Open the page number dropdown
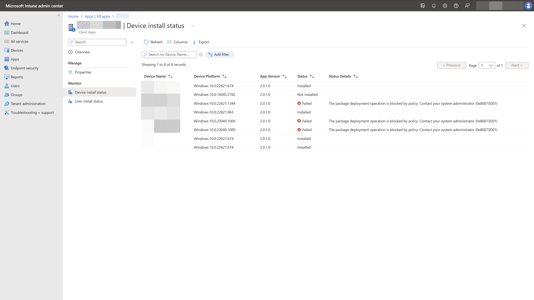Image resolution: width=534 pixels, height=300 pixels. (486, 65)
